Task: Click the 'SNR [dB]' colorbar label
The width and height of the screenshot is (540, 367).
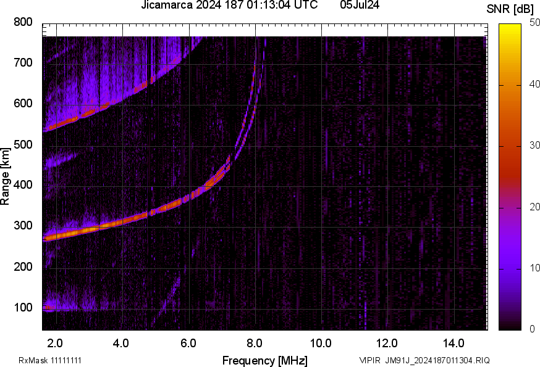Action: 510,9
